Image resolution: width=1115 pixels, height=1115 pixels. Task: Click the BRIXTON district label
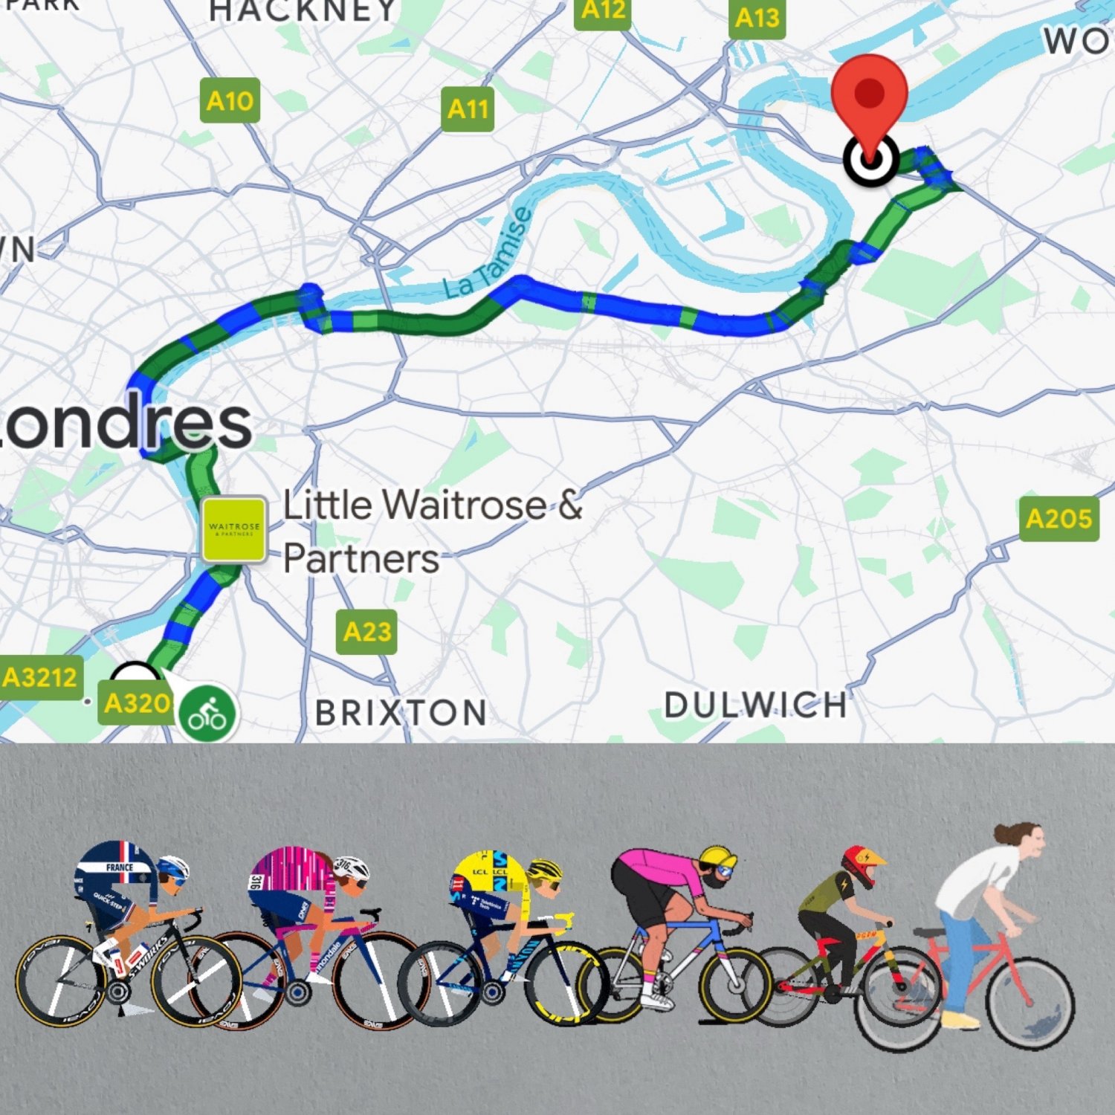point(401,713)
